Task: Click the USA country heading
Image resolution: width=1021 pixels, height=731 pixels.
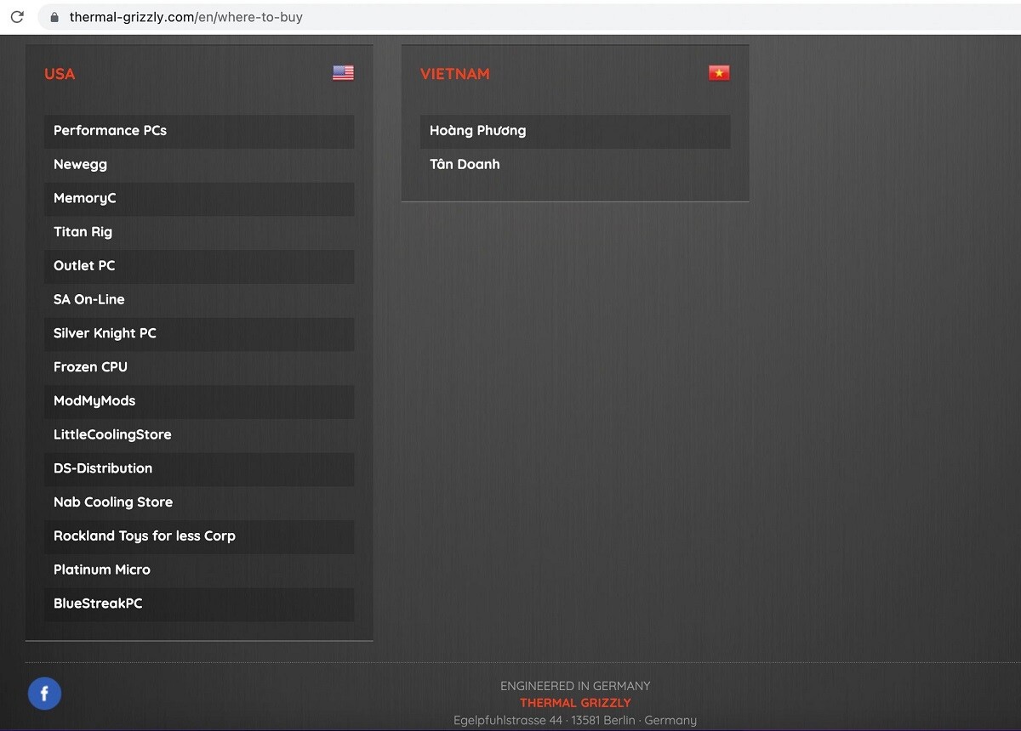Action: (x=60, y=74)
